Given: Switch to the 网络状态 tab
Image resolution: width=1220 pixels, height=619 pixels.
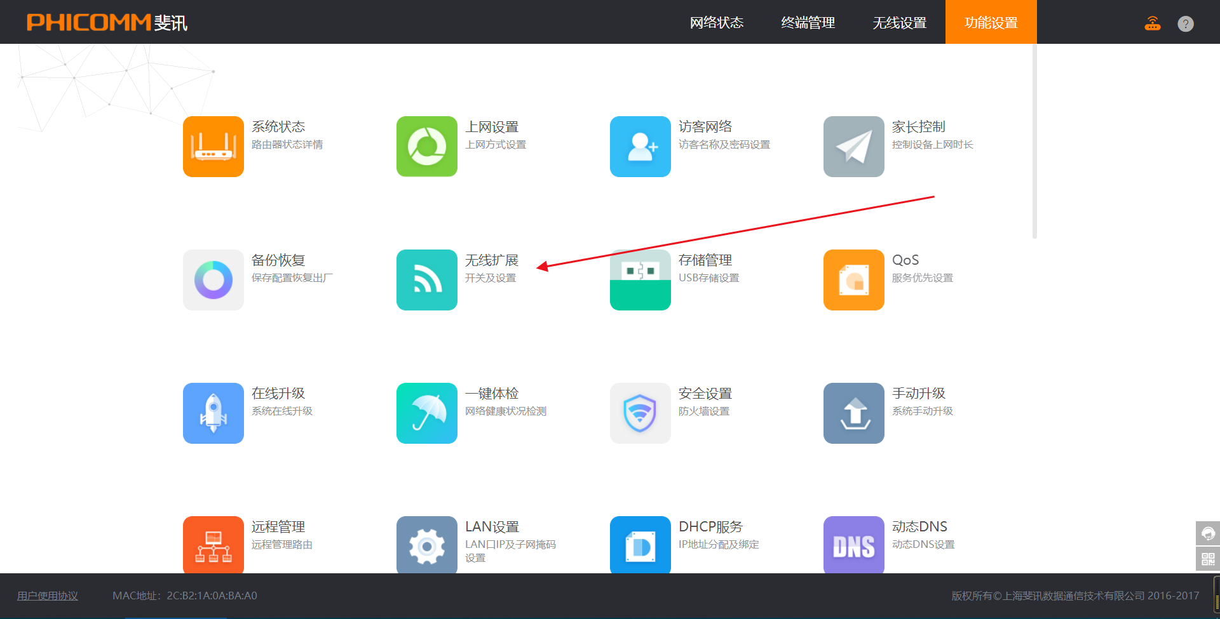Looking at the screenshot, I should [x=717, y=23].
